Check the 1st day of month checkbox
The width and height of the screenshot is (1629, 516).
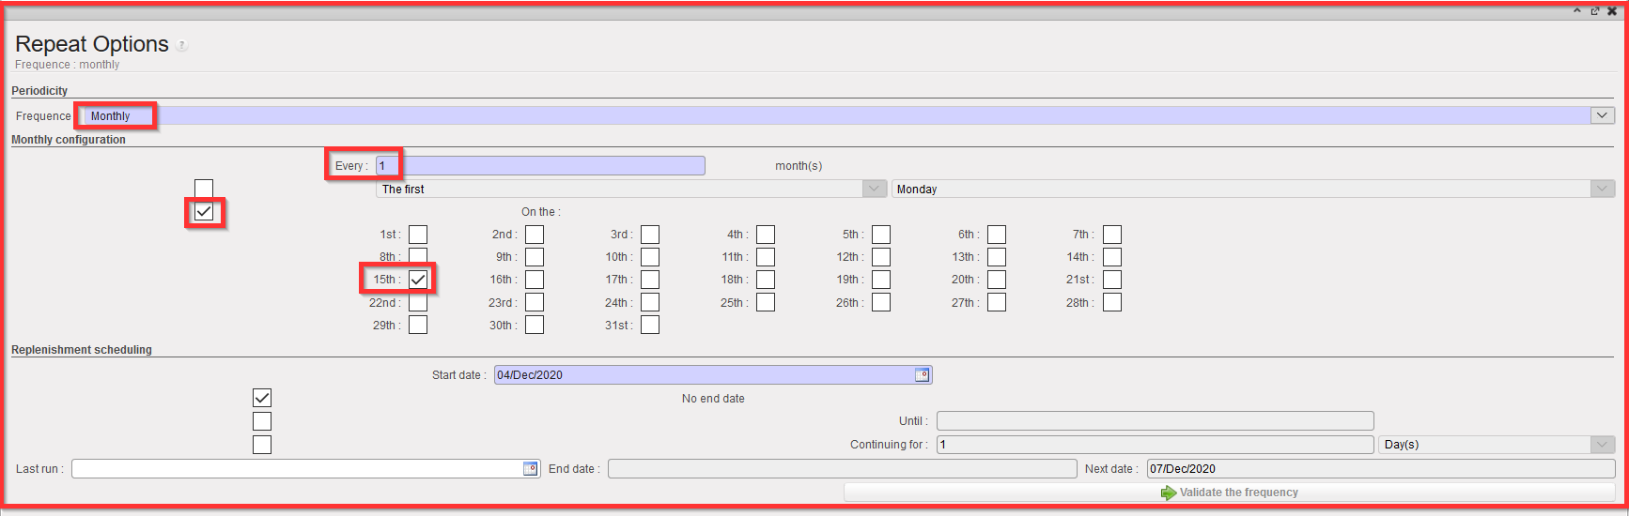(x=418, y=235)
